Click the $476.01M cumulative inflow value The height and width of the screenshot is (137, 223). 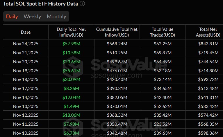(x=117, y=71)
